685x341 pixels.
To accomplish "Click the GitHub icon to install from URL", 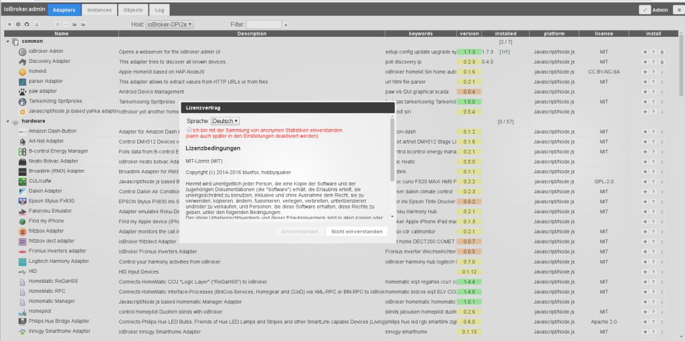I will [x=26, y=25].
